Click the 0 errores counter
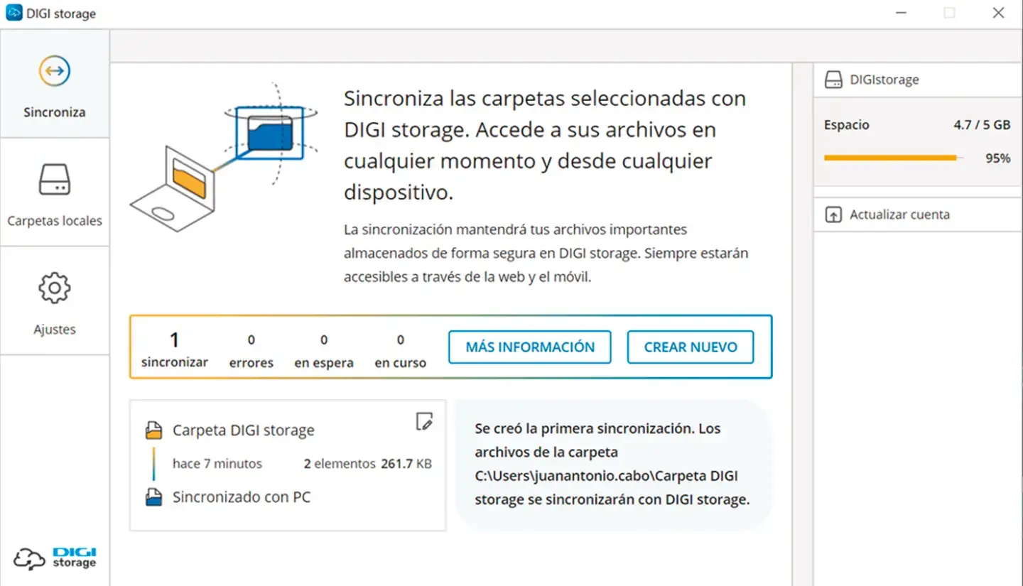 pos(251,351)
